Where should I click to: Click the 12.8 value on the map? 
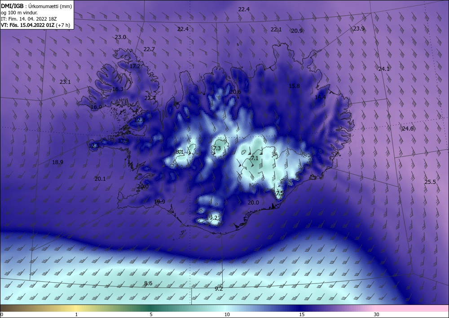click(x=140, y=120)
